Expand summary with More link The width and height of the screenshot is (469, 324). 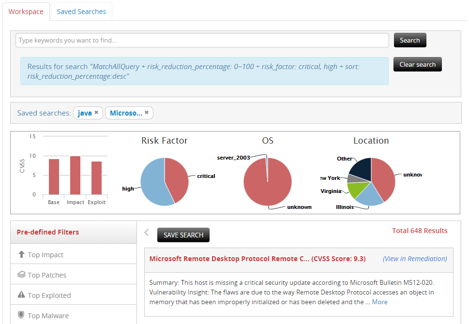coord(379,302)
